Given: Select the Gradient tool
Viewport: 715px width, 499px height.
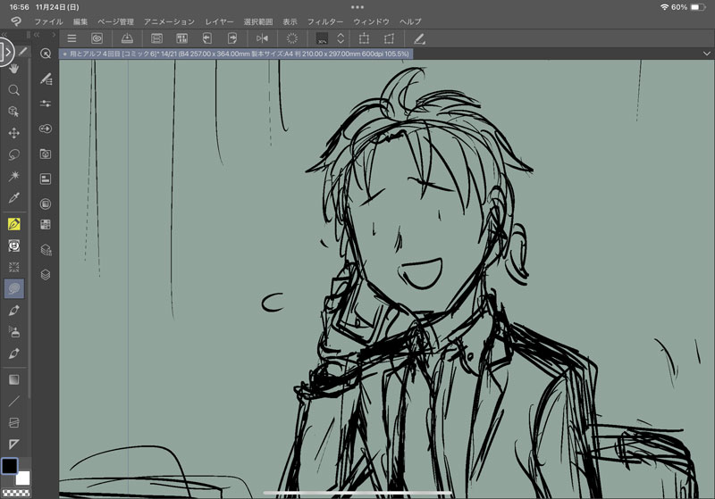Looking at the screenshot, I should pyautogui.click(x=14, y=379).
